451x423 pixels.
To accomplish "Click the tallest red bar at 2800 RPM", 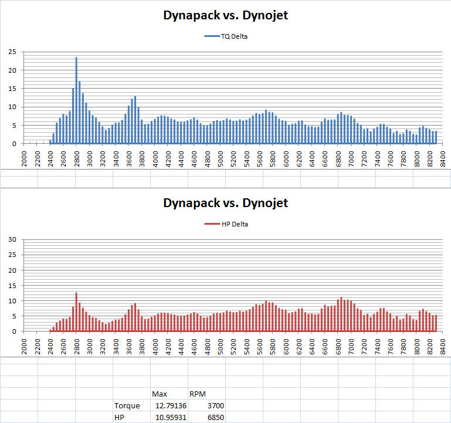I will tap(76, 312).
